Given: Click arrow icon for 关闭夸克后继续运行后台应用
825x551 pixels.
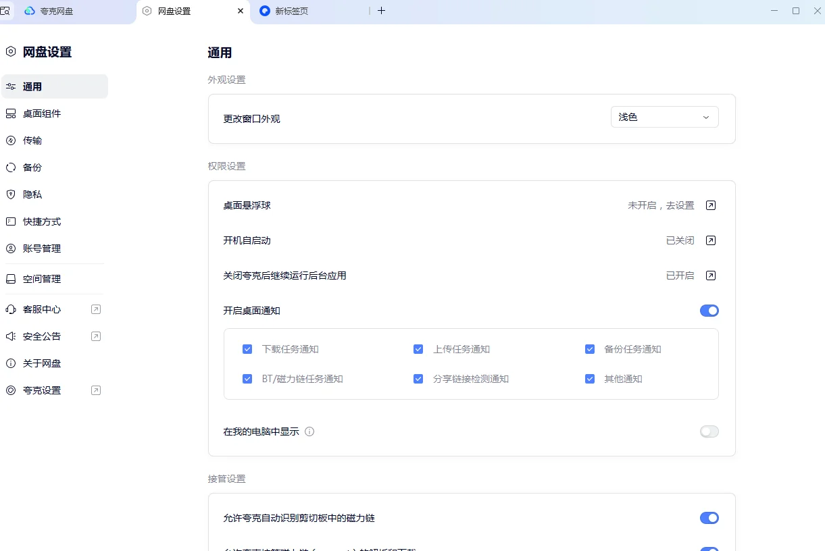Looking at the screenshot, I should click(711, 275).
